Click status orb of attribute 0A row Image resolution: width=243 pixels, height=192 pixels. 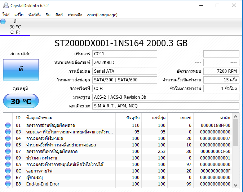click(x=8, y=164)
